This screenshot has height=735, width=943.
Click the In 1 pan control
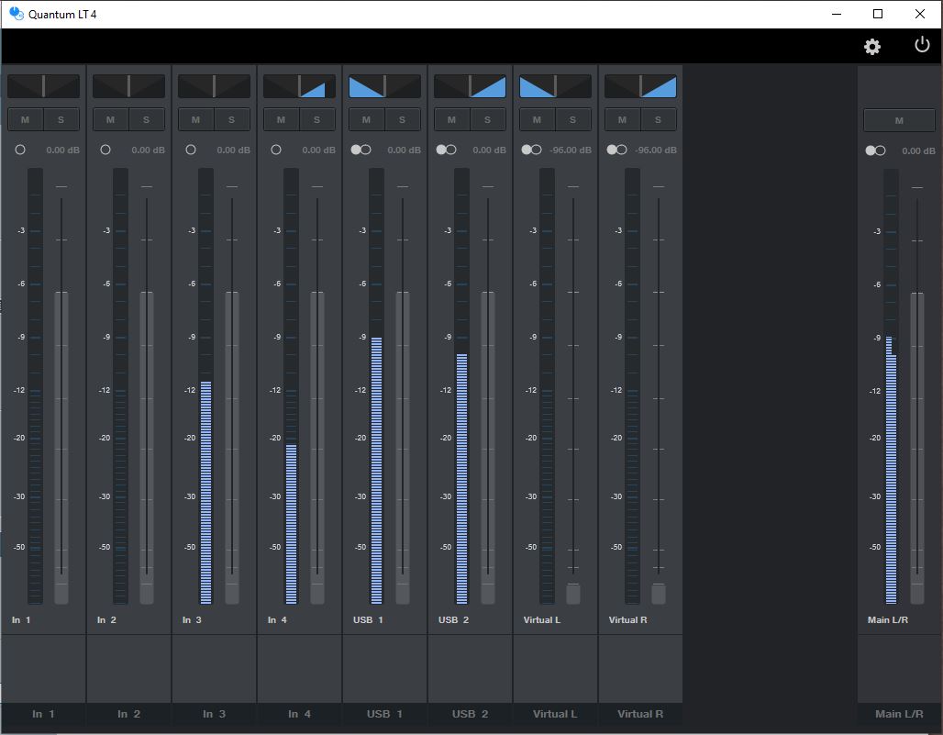(x=43, y=86)
